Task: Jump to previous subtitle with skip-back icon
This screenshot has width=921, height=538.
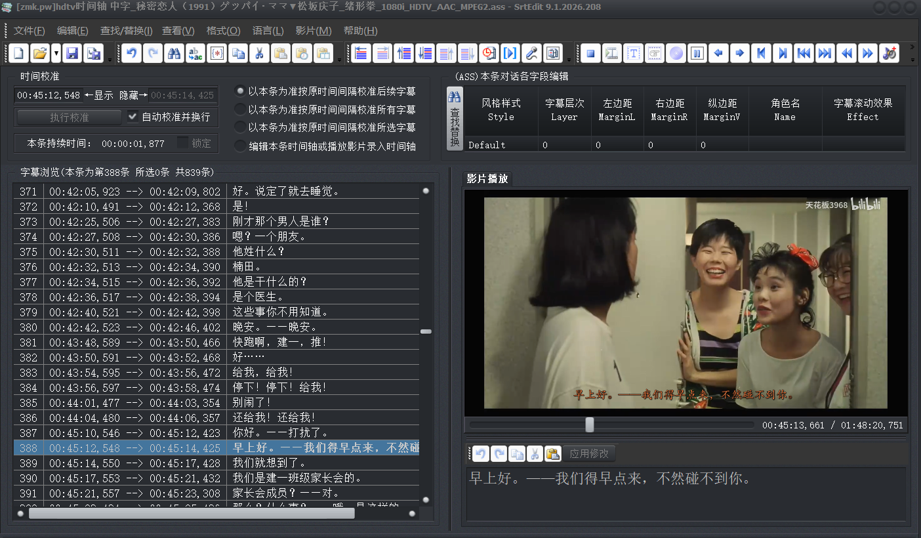Action: coord(761,53)
